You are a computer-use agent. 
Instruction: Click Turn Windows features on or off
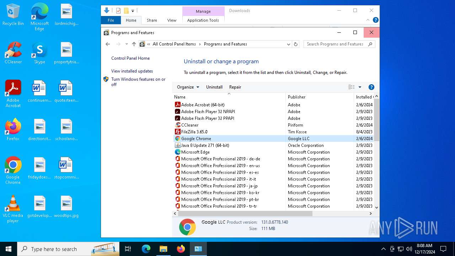(138, 82)
